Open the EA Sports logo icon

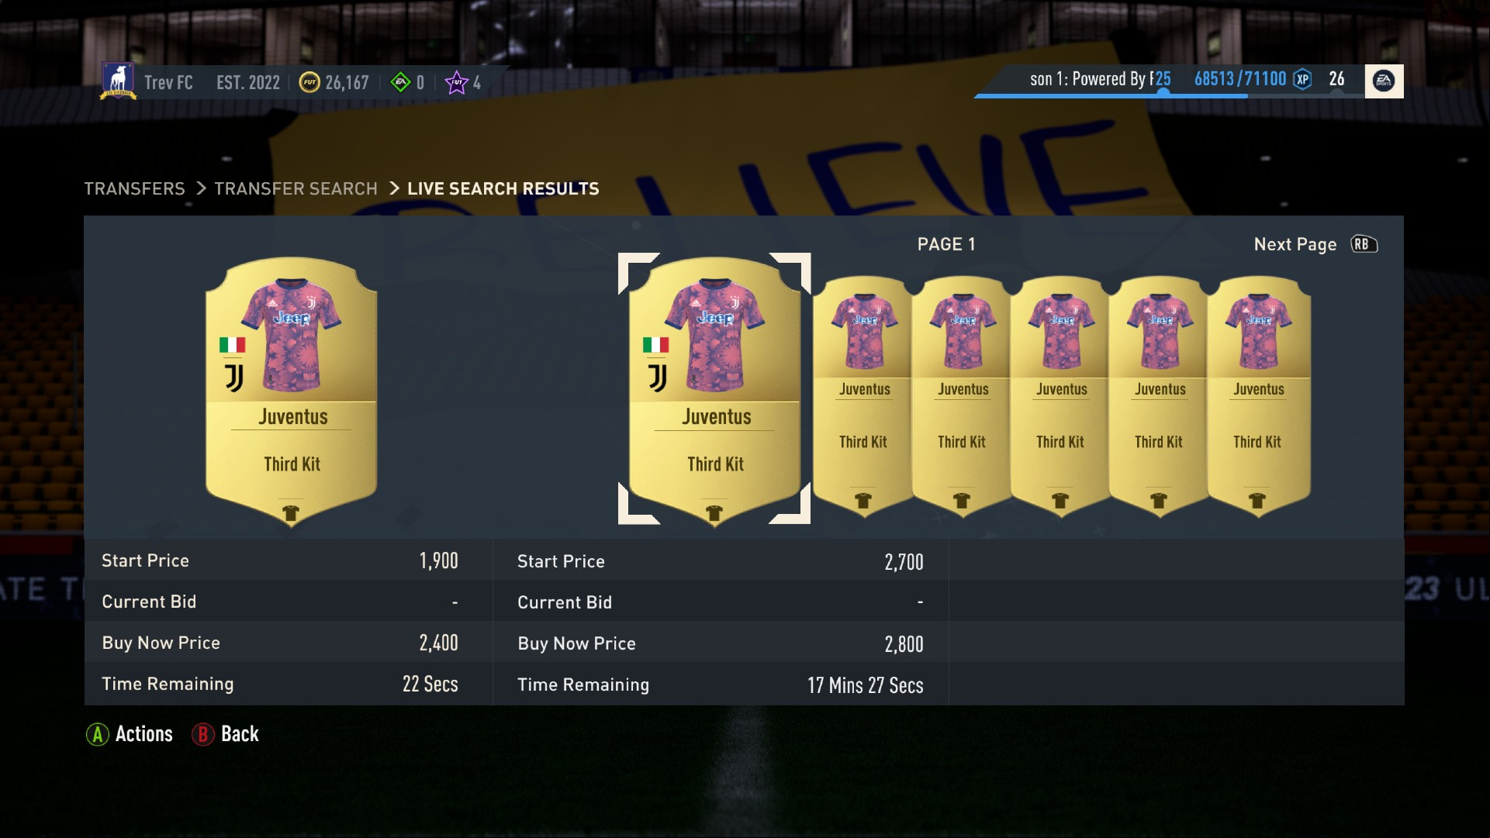pos(1384,81)
